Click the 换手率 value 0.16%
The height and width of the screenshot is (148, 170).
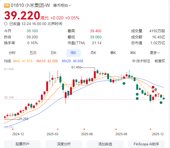pyautogui.click(x=33, y=43)
